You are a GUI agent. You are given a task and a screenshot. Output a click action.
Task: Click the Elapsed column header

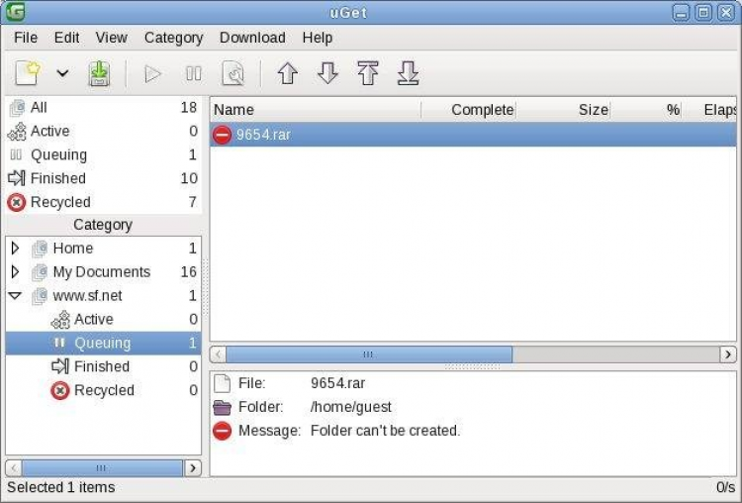pos(709,110)
